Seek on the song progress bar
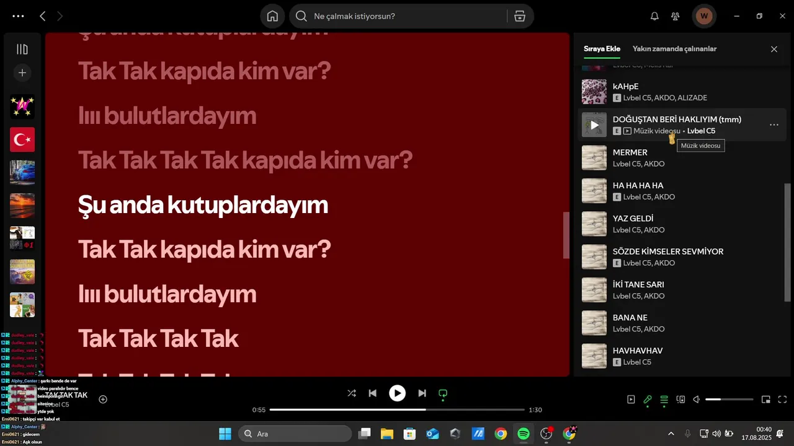 (397, 410)
